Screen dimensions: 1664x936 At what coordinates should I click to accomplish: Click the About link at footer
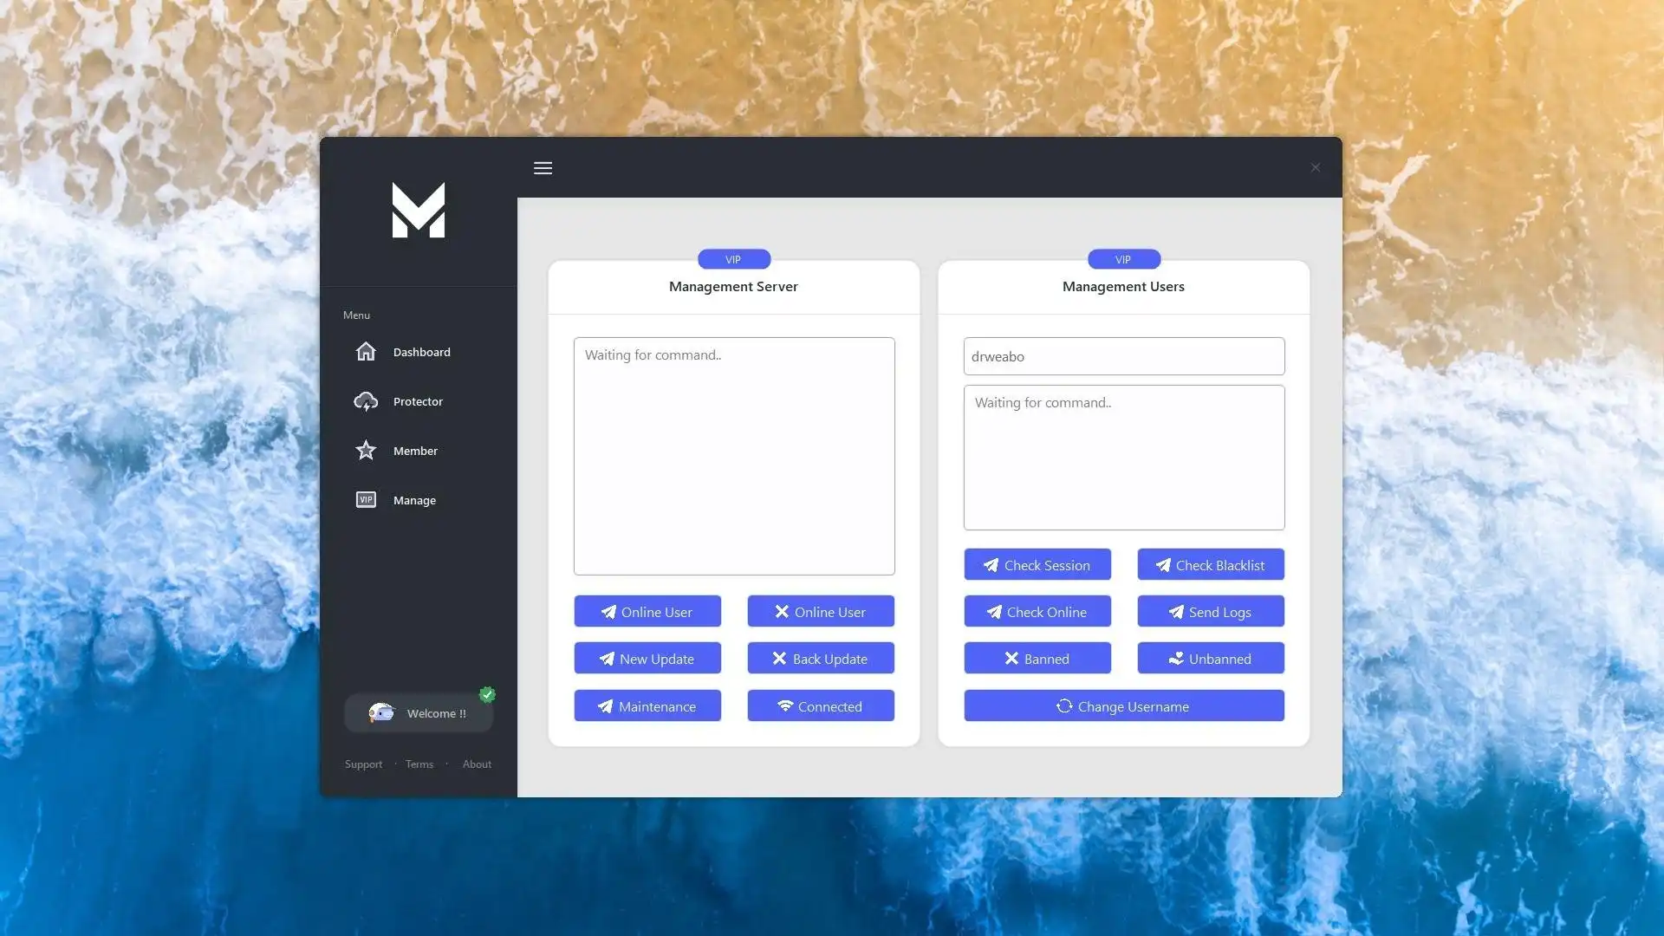click(476, 764)
